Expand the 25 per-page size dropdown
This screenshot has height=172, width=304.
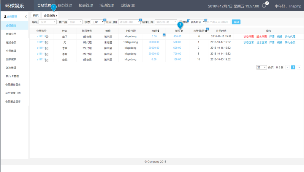click(261, 67)
